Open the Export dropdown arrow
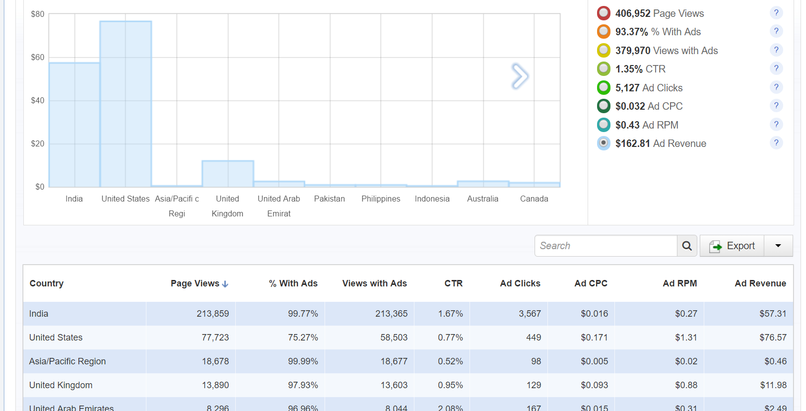The width and height of the screenshot is (806, 411). click(778, 246)
